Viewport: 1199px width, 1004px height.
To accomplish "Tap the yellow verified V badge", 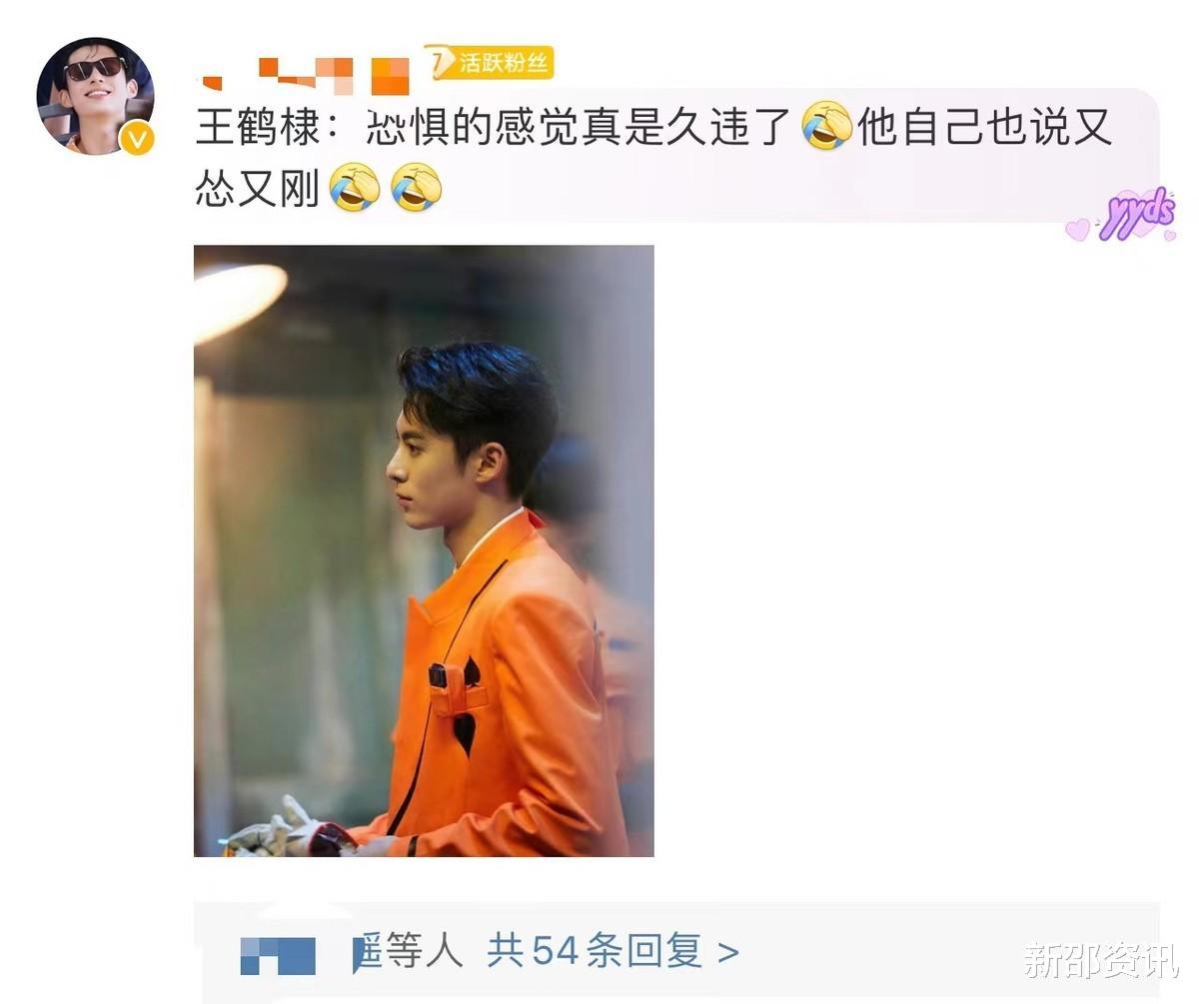I will (137, 138).
